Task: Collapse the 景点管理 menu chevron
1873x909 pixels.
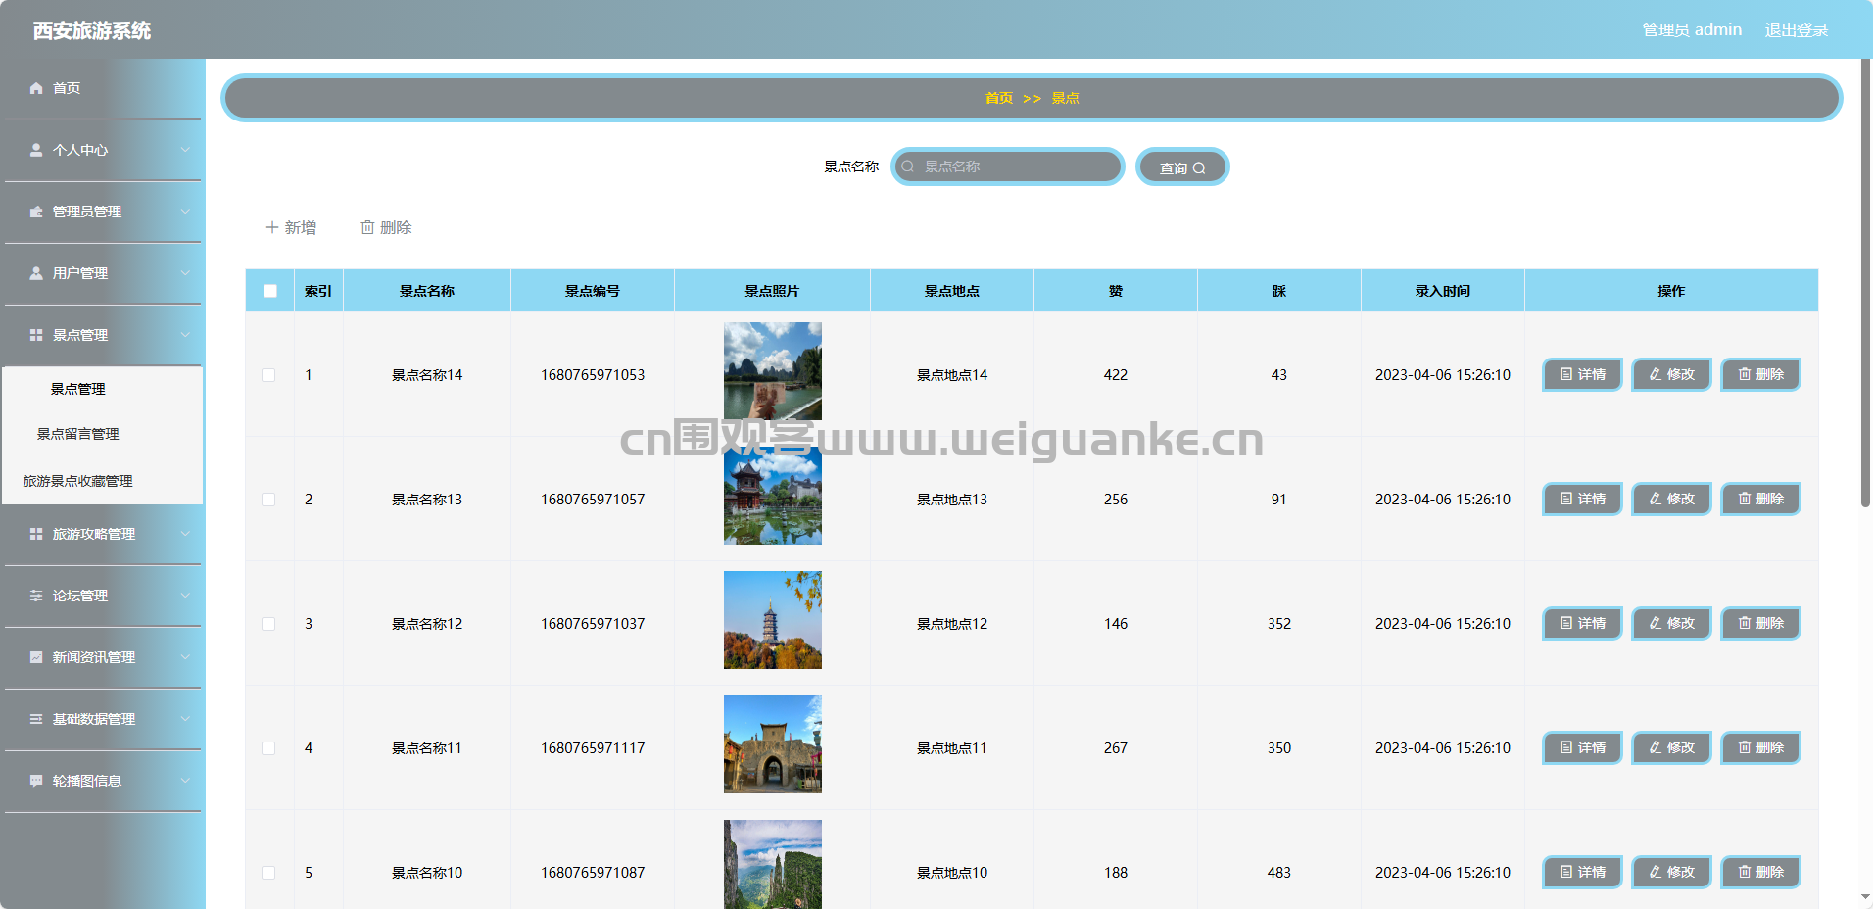Action: coord(185,335)
